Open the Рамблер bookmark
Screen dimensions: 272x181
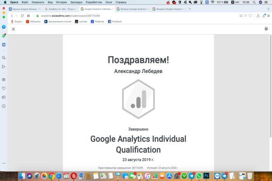point(98,21)
